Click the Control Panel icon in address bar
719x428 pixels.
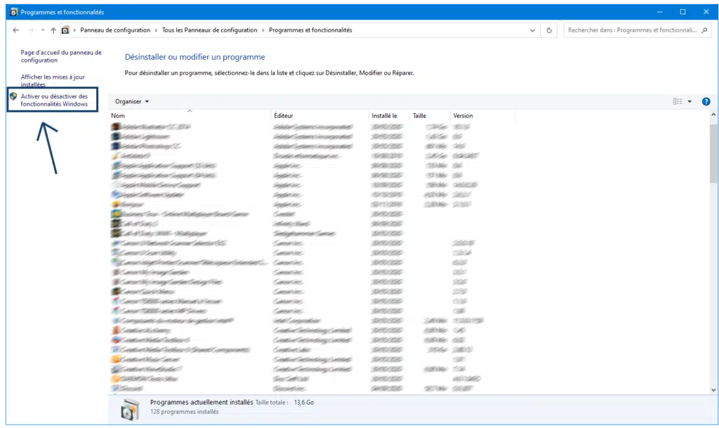click(65, 30)
